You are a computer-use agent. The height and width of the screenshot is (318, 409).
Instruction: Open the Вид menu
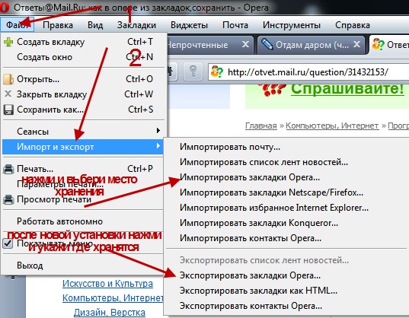point(95,25)
